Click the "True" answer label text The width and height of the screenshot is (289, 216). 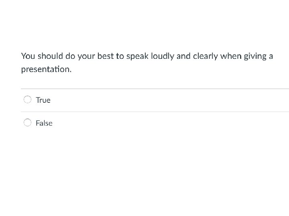43,100
